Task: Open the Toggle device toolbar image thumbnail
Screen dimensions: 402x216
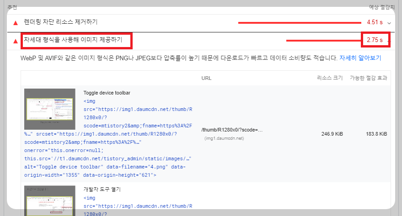Action: coord(50,109)
